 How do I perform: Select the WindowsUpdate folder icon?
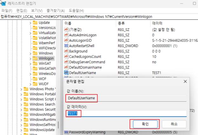pyautogui.click(x=26, y=130)
